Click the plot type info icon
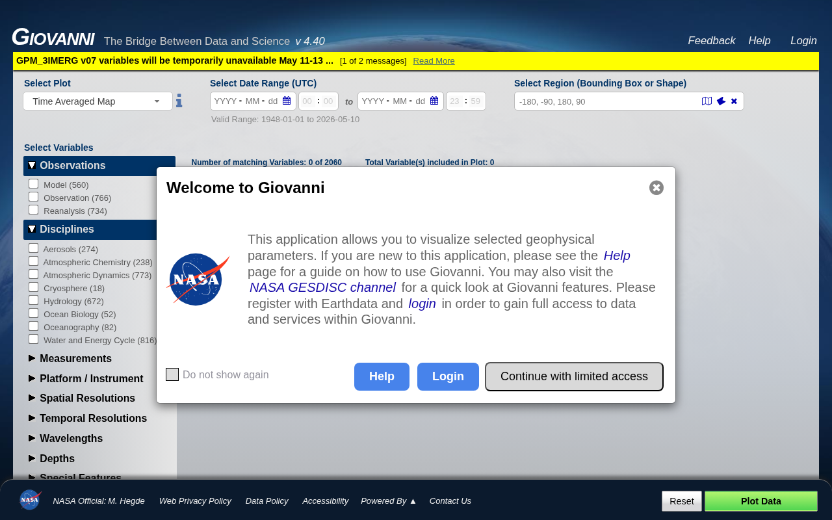The height and width of the screenshot is (520, 832). coord(179,101)
